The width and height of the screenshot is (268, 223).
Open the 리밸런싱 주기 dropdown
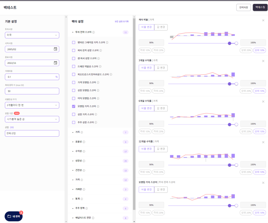point(32,105)
